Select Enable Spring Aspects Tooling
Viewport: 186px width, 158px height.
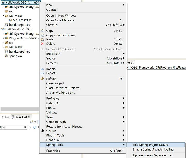(x=156, y=149)
